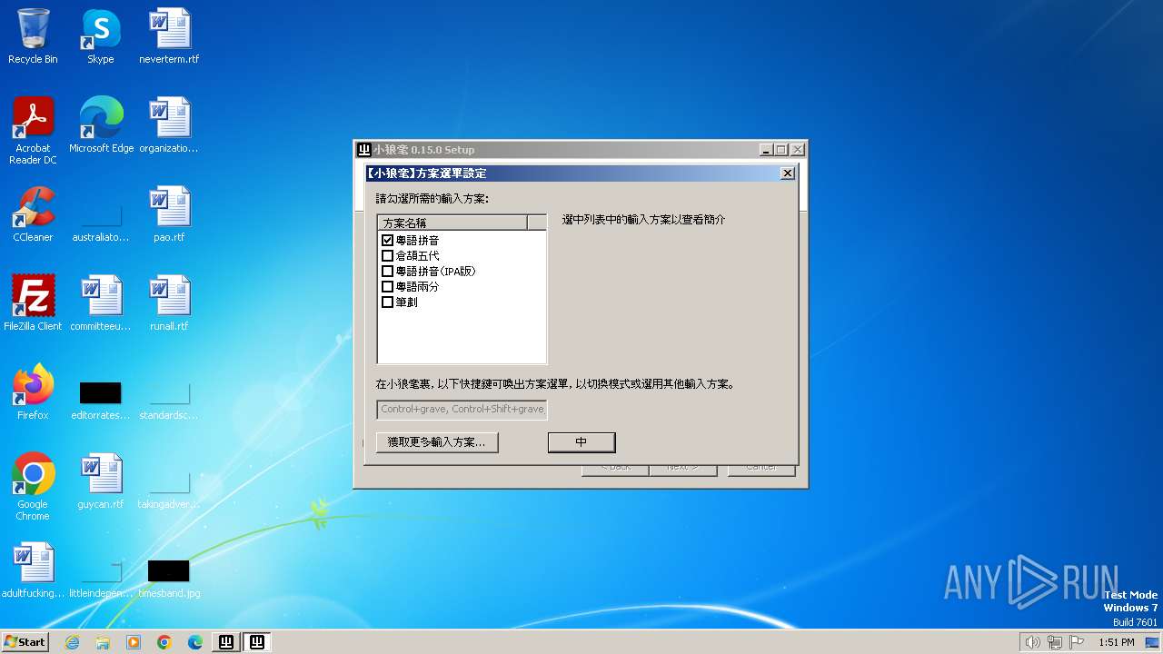Open Windows Media Player taskbar icon

[x=134, y=642]
